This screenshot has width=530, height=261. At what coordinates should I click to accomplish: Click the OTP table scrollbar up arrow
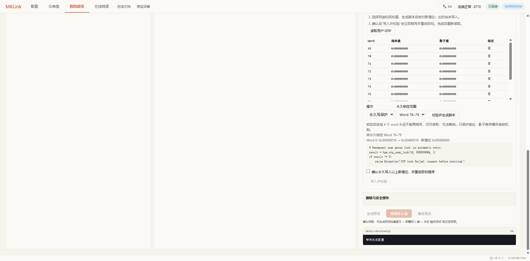point(510,40)
